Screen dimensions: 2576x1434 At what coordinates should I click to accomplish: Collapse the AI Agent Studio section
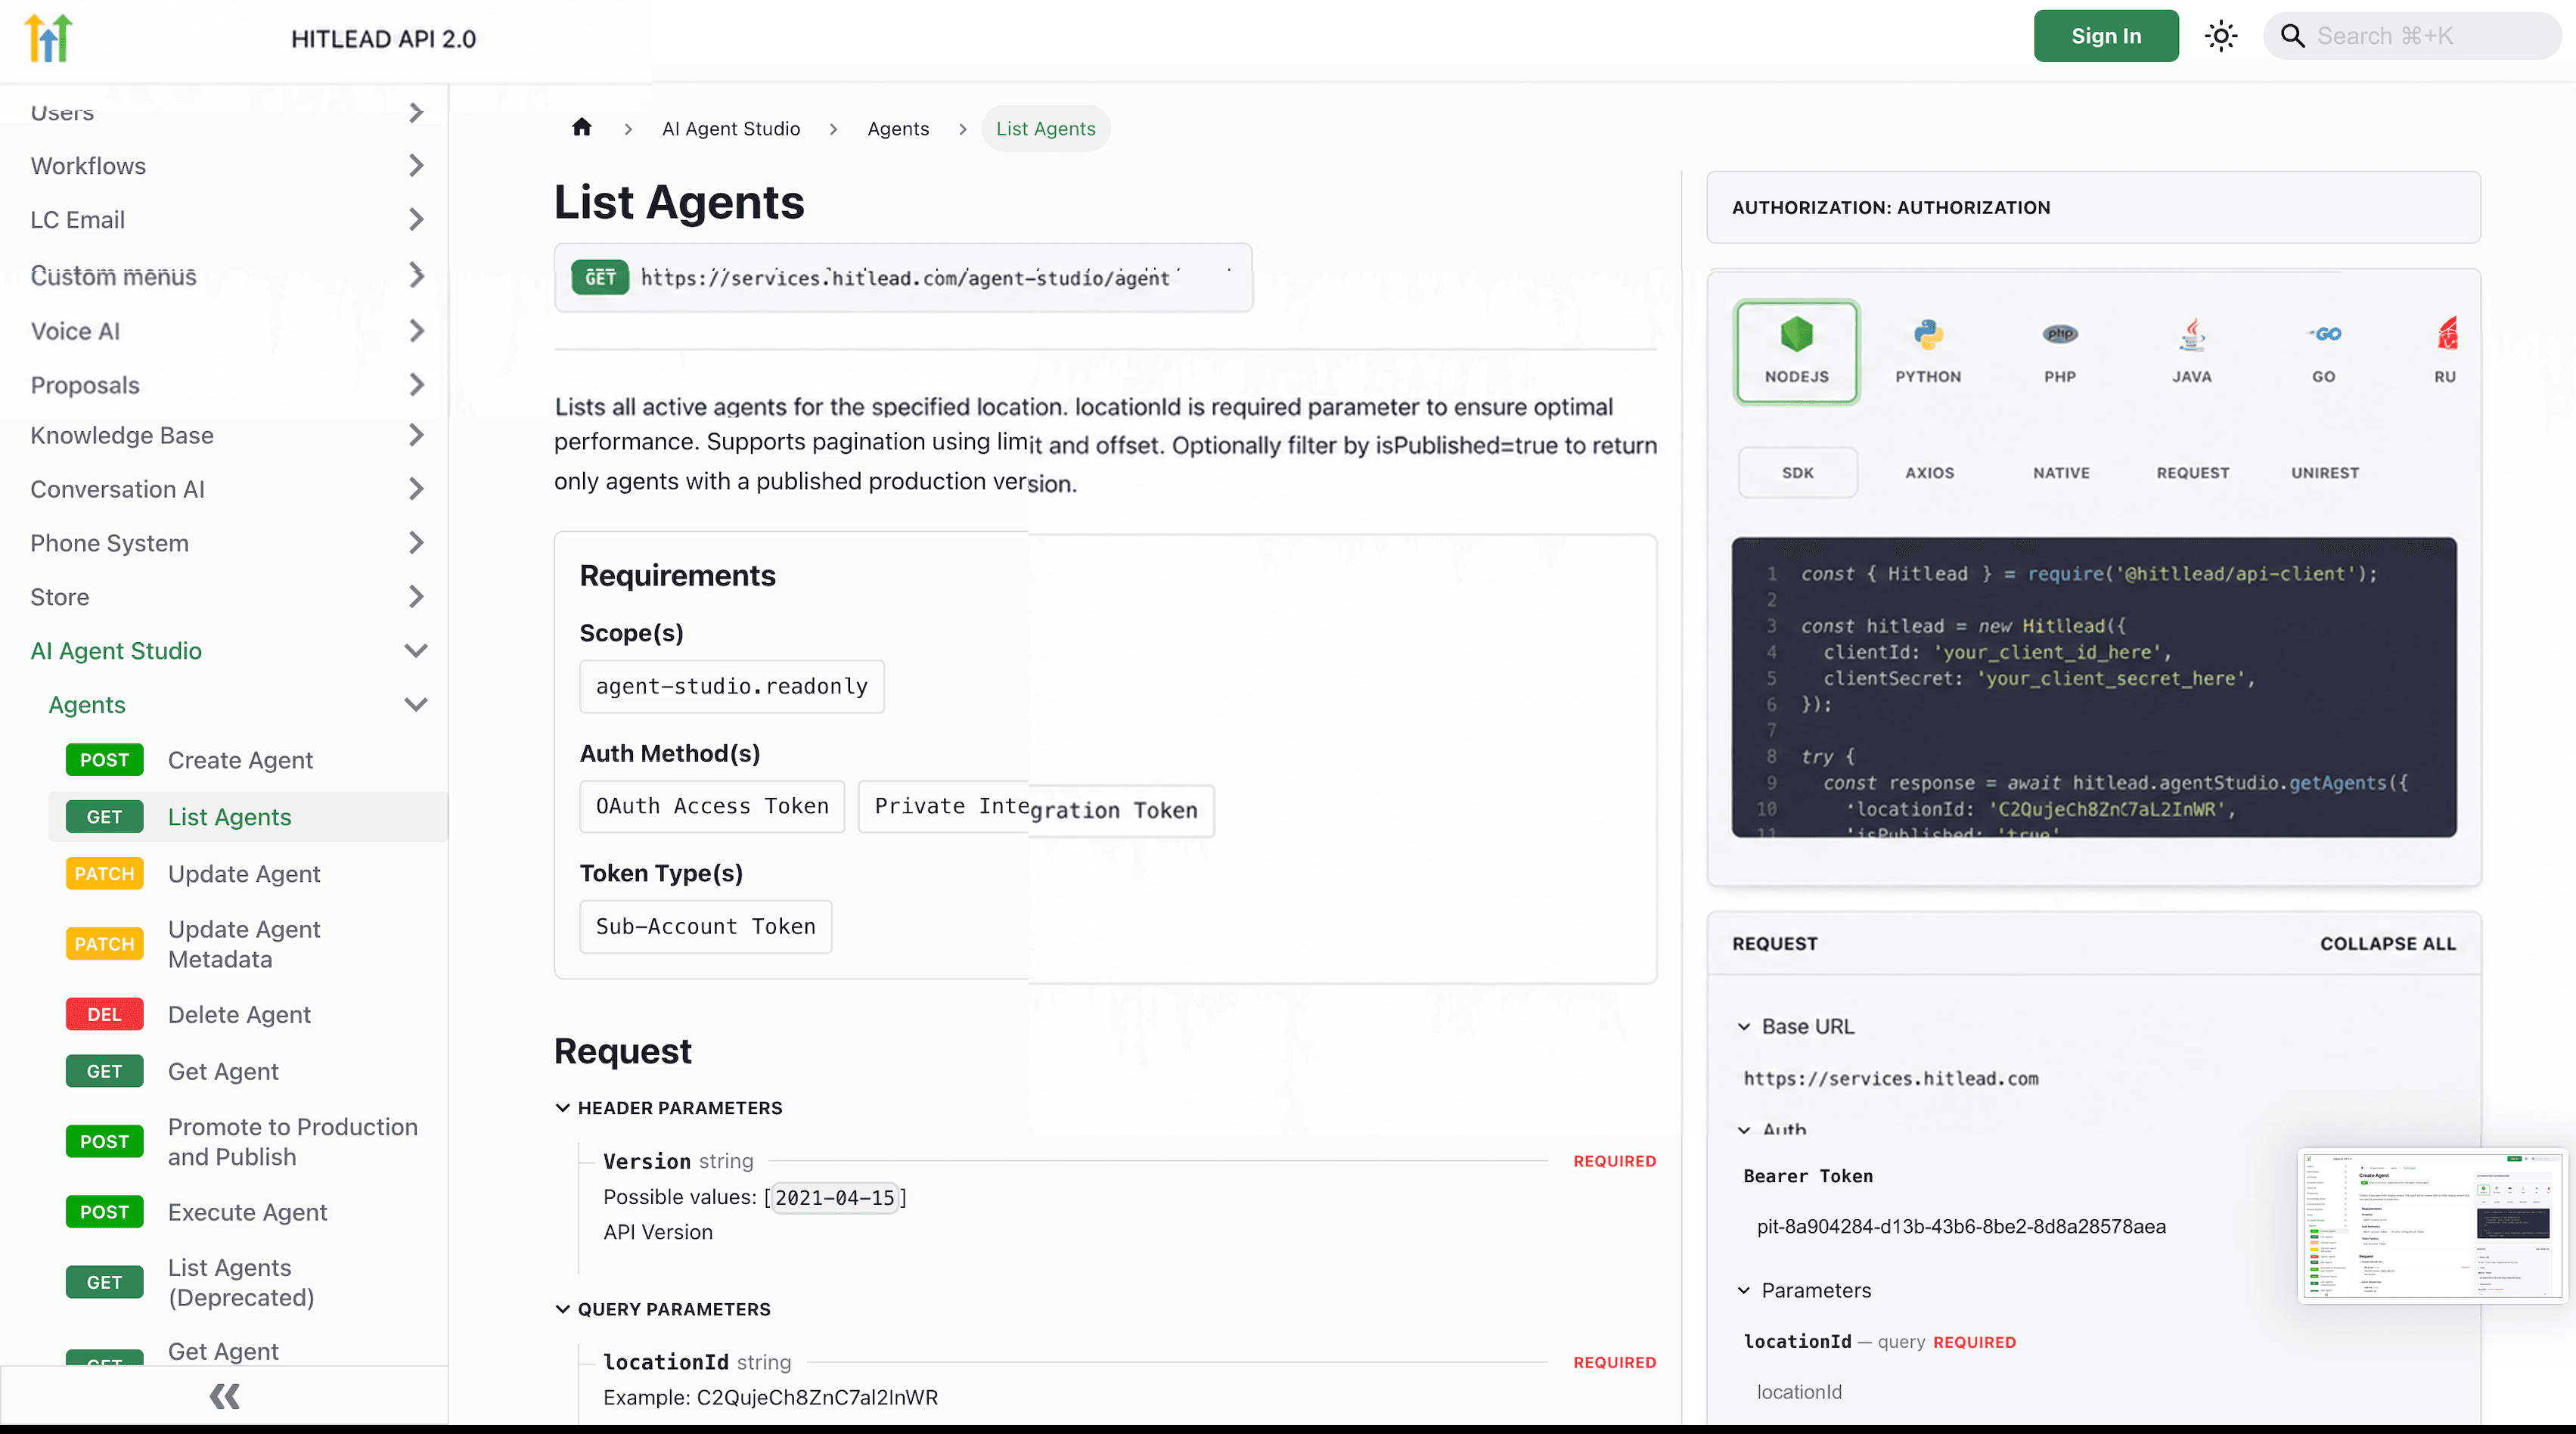click(416, 651)
